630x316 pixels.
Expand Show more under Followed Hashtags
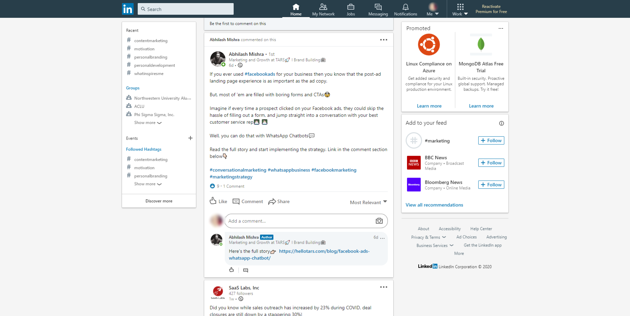click(148, 184)
